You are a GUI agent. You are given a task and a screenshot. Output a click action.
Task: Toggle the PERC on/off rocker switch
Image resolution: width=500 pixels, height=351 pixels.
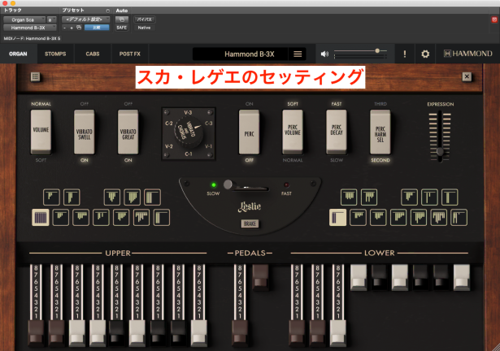pos(249,131)
